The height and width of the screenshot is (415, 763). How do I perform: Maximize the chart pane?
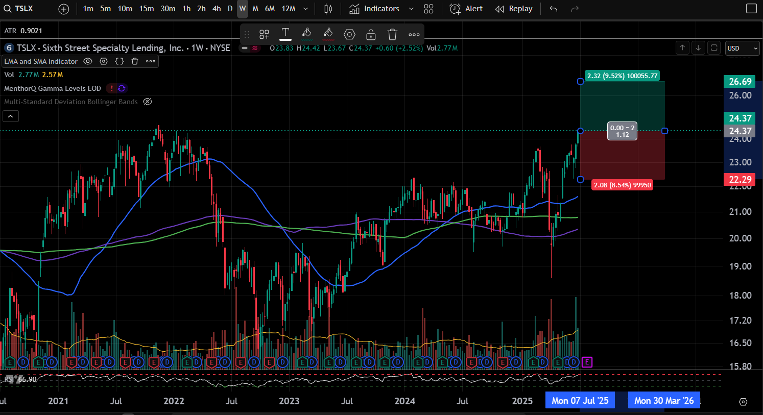(x=714, y=47)
